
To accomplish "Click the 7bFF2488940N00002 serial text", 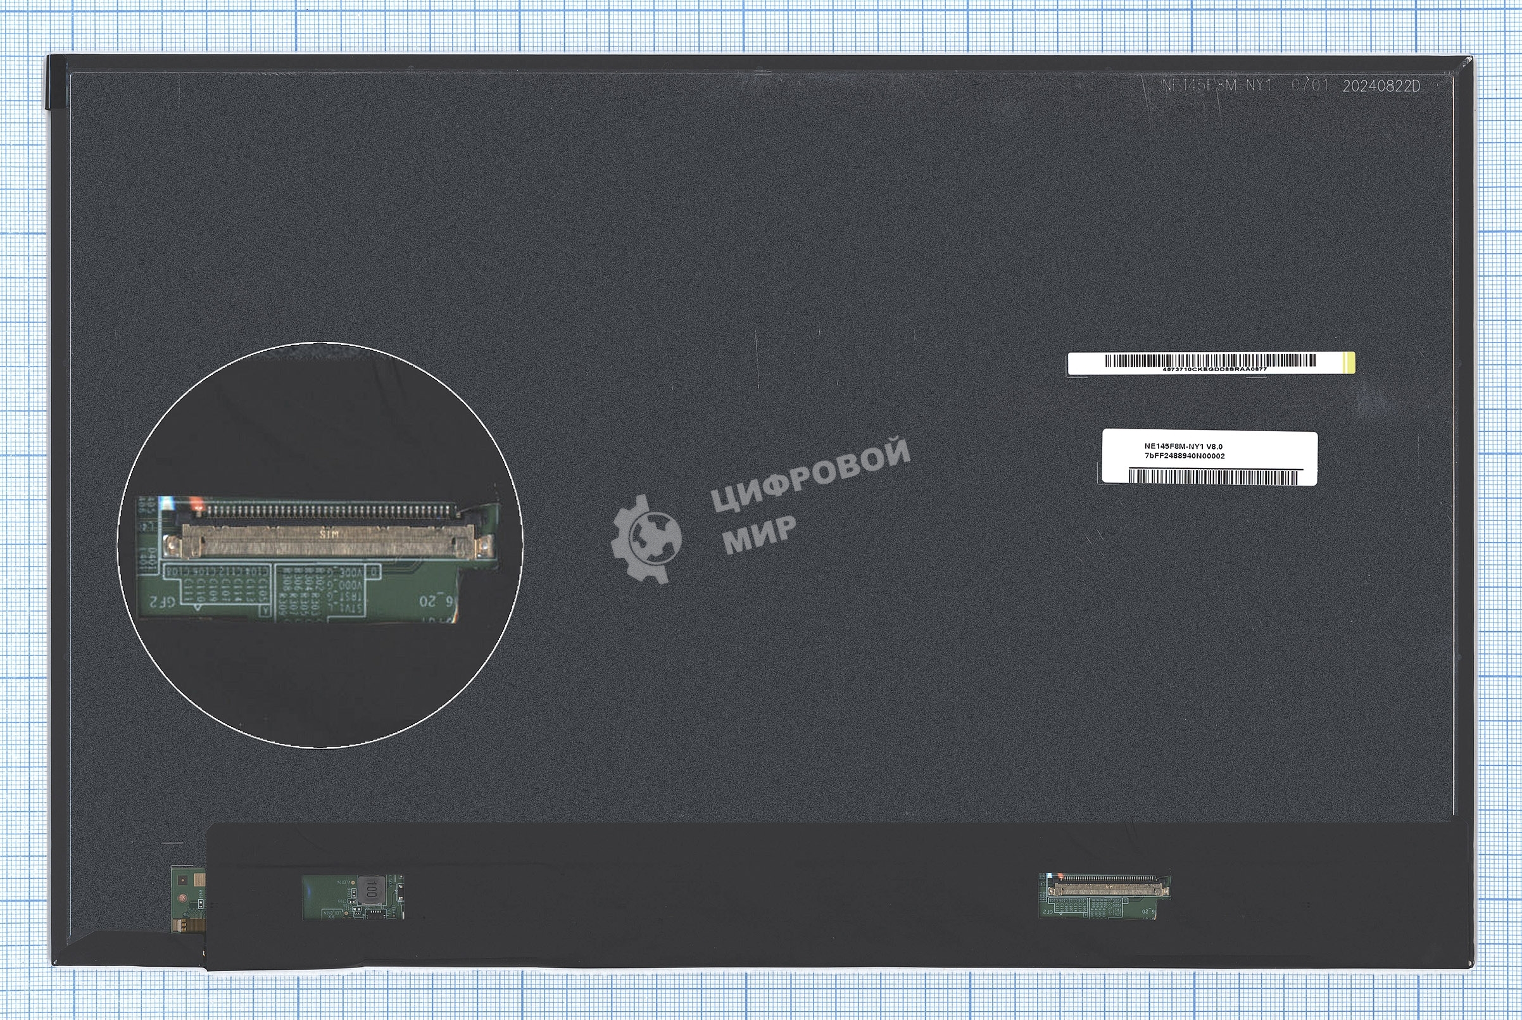I will tap(1185, 456).
